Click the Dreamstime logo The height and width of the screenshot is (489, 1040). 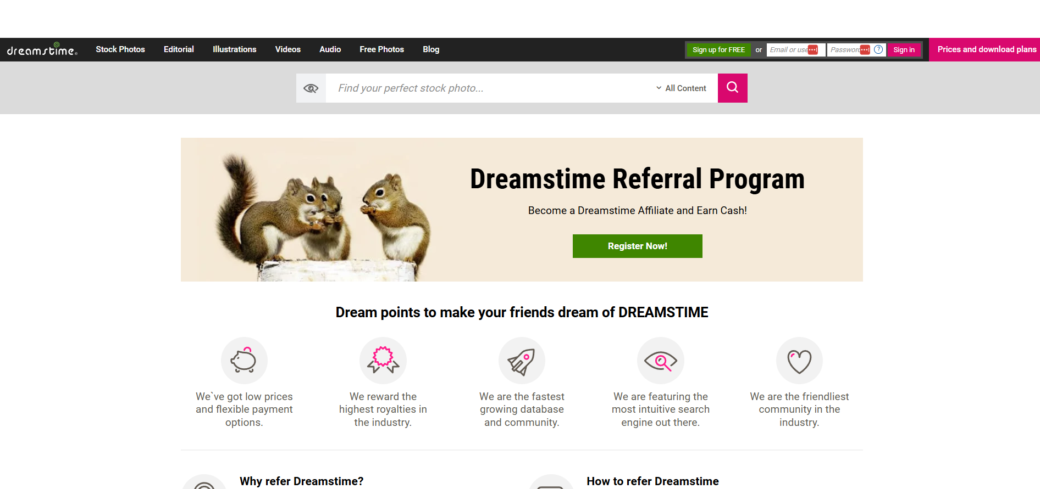[42, 49]
